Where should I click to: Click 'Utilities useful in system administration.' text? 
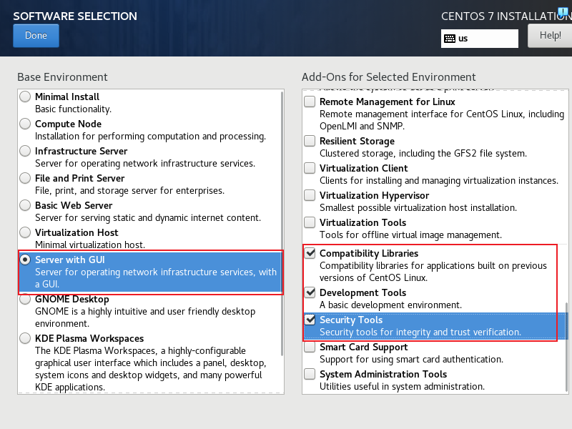click(x=402, y=387)
